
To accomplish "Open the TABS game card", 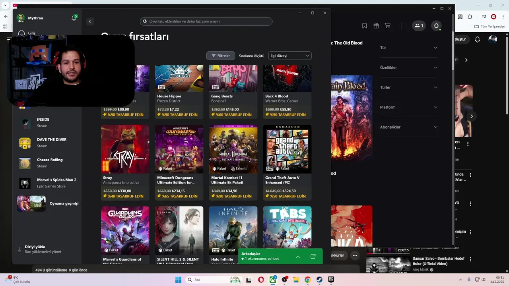I will [288, 227].
